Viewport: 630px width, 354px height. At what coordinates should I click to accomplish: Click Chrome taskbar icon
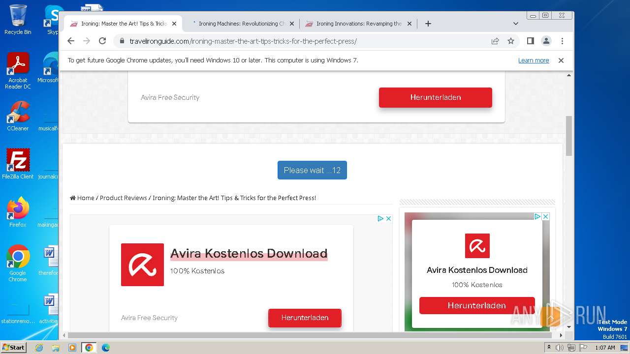(89, 348)
